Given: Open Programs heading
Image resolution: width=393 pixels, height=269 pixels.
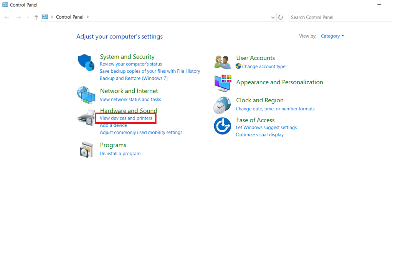Looking at the screenshot, I should pos(113,145).
